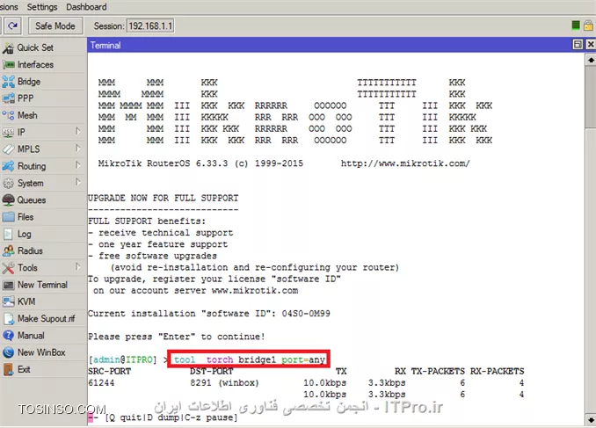Viewport: 596px width, 428px height.
Task: Expand the Routing submenu arrow
Action: coord(78,165)
